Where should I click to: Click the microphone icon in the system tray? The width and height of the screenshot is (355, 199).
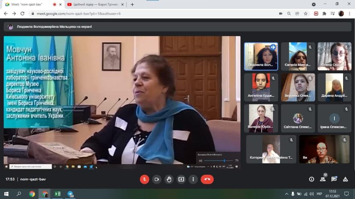(293, 194)
